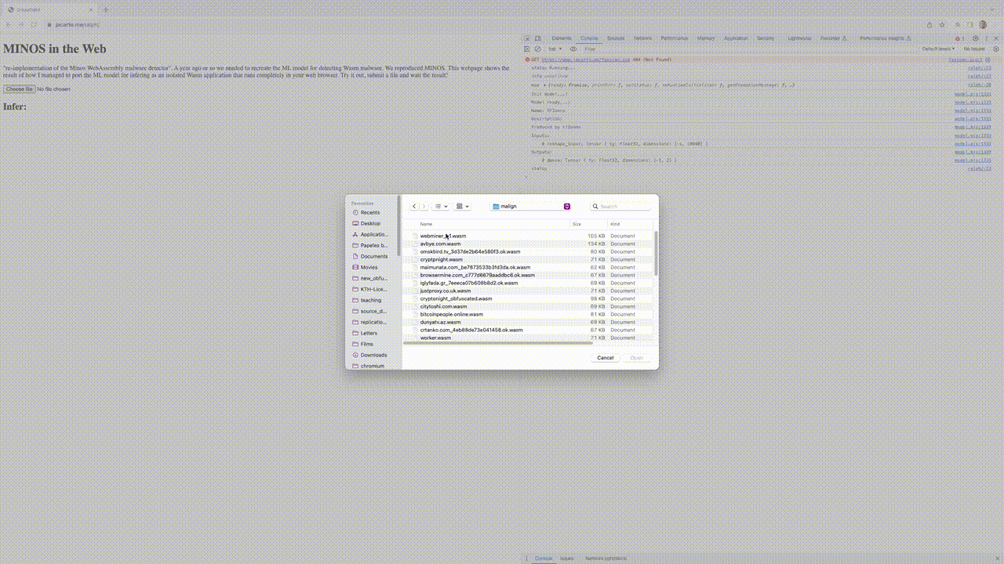Open Movies folder in sidebar
The width and height of the screenshot is (1004, 564).
point(369,267)
